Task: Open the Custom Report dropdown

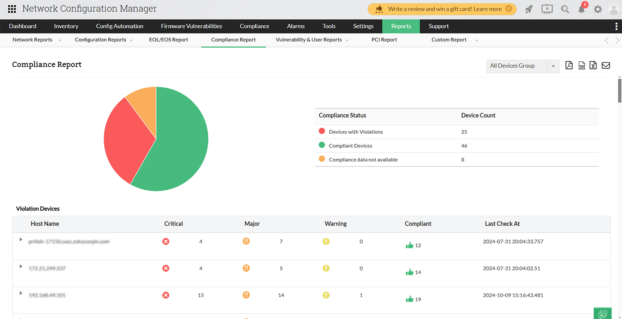Action: [476, 40]
